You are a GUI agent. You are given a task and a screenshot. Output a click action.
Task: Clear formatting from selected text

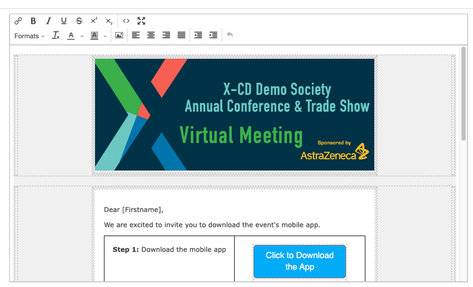(x=56, y=36)
